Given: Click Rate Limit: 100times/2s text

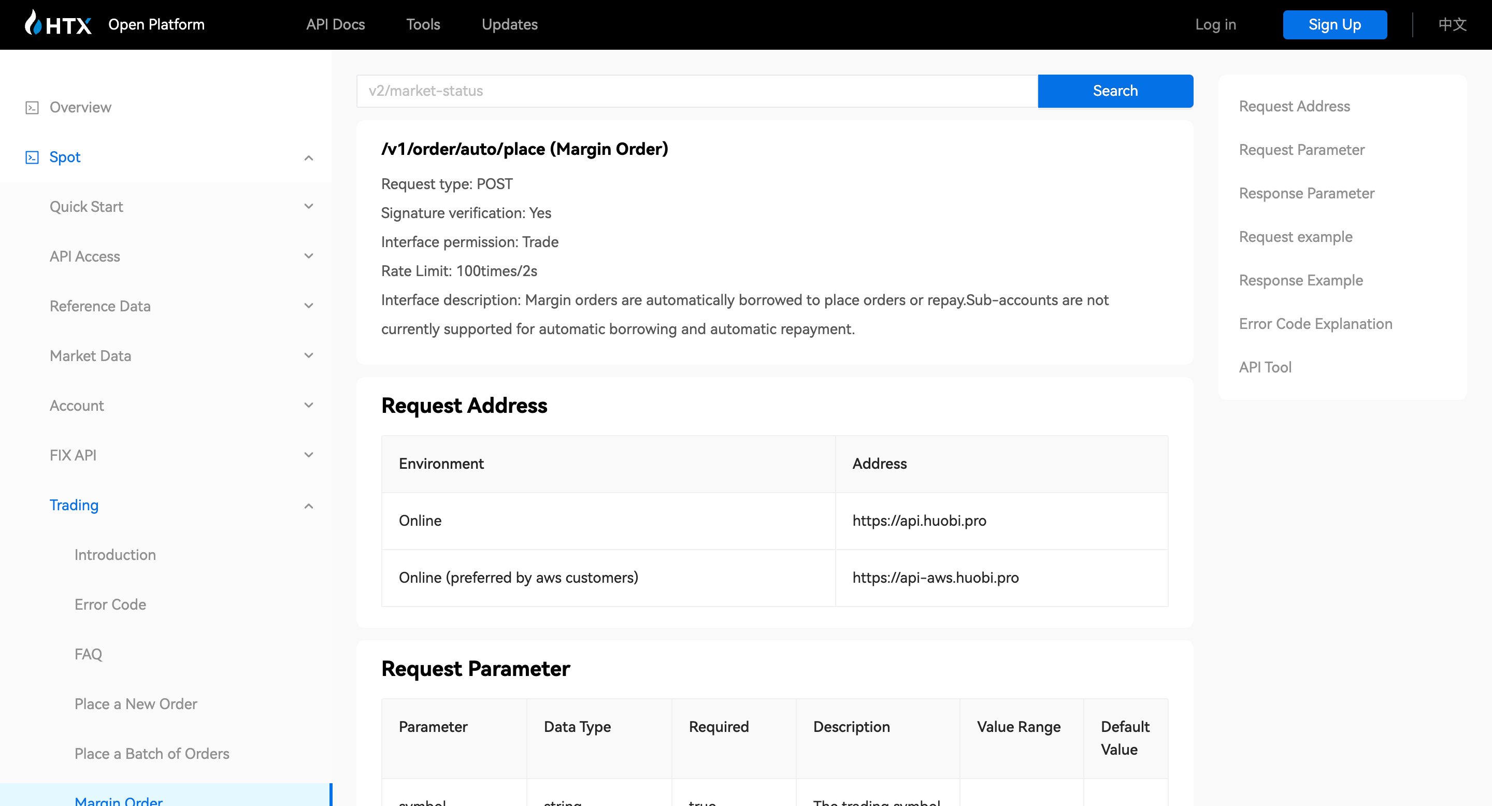Looking at the screenshot, I should click(460, 271).
